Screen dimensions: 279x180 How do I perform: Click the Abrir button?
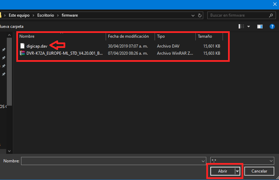[223, 171]
